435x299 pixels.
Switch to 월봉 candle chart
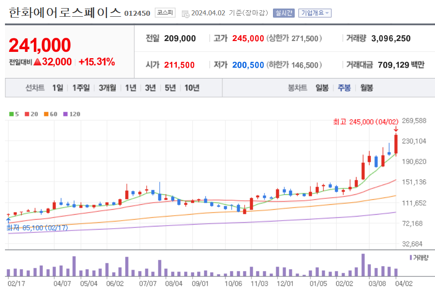coord(366,88)
